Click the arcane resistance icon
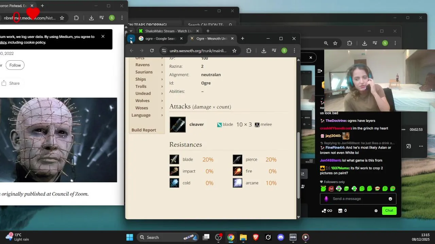Image resolution: width=435 pixels, height=244 pixels. (x=238, y=183)
